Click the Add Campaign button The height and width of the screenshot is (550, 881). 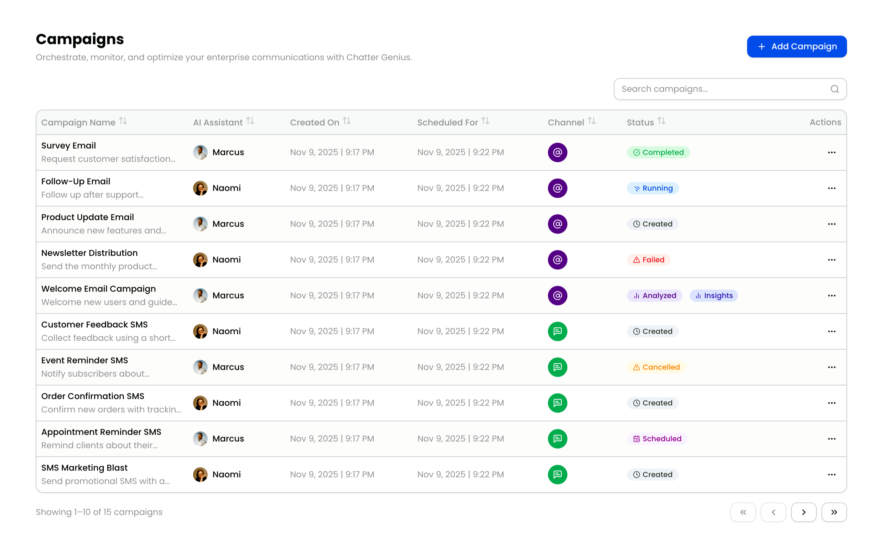coord(797,46)
